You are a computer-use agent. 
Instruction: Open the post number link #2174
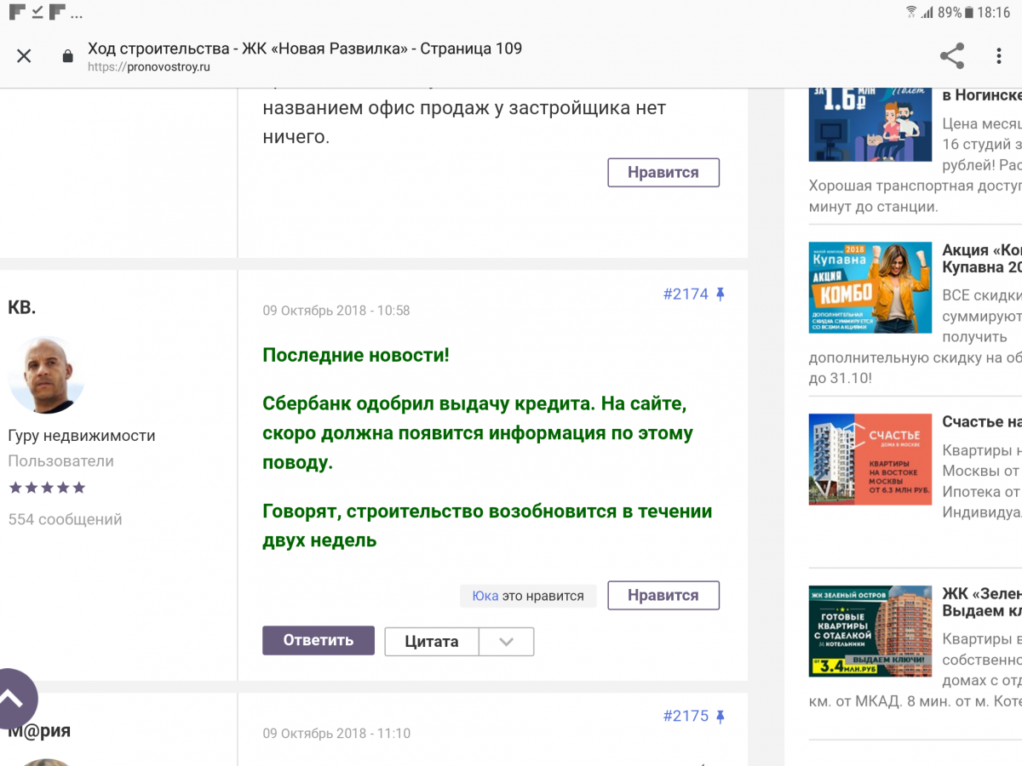[x=686, y=294]
